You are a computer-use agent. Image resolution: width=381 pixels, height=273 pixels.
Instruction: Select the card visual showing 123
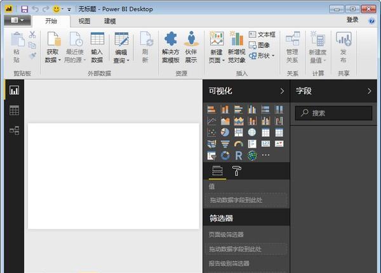click(265, 144)
